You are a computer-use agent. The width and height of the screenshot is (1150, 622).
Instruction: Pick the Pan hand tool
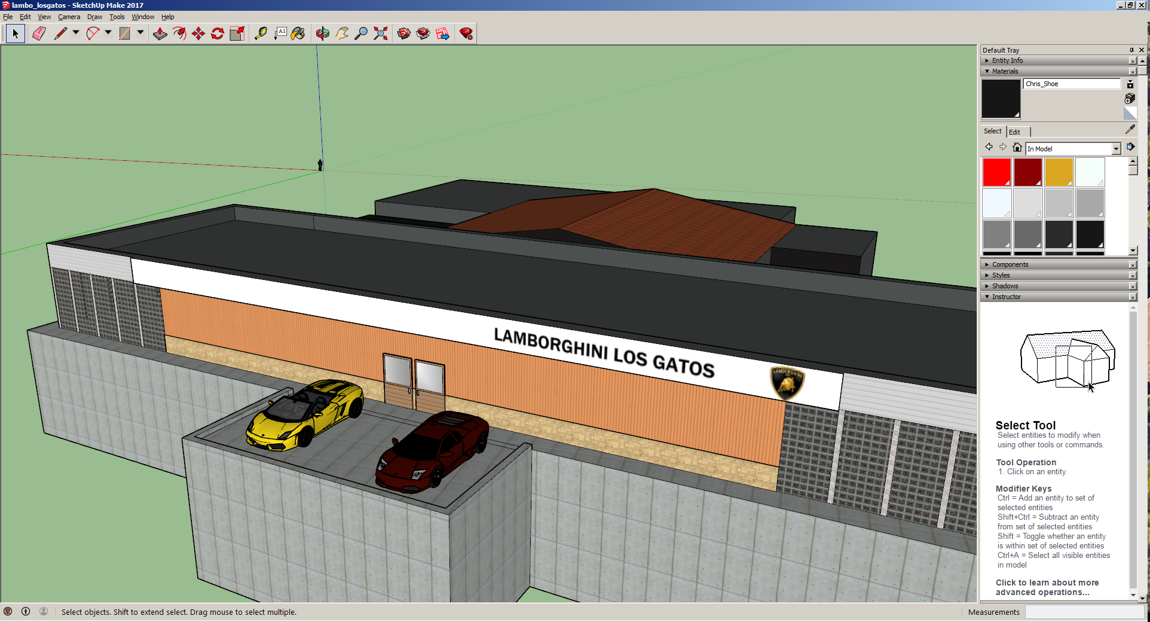point(342,33)
